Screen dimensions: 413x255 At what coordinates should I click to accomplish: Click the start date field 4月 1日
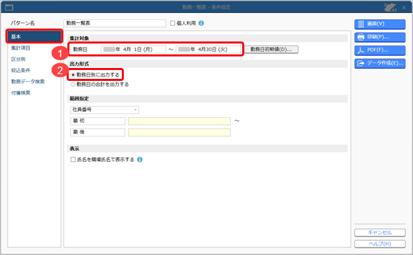pyautogui.click(x=133, y=50)
